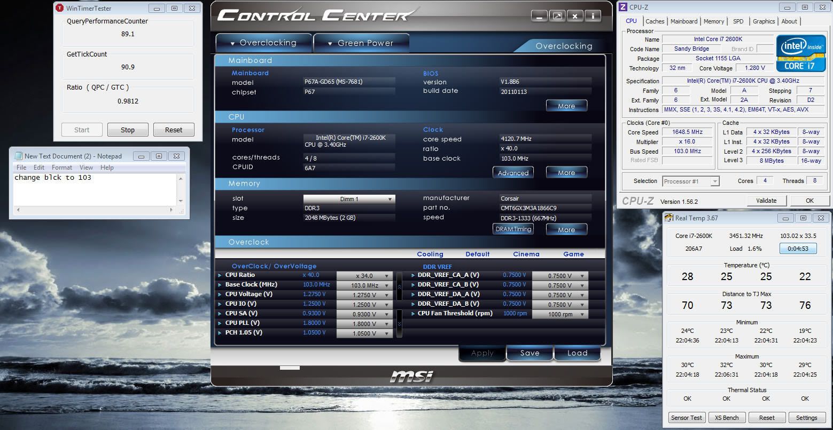Select the Game overclock profile
Viewport: 833px width, 430px height.
574,254
